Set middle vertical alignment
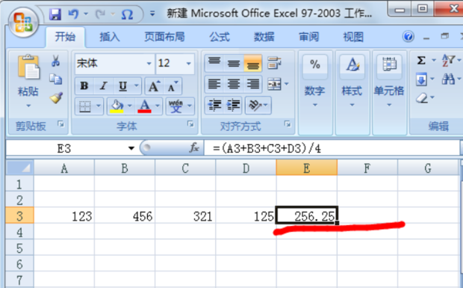Viewport: 463px width, 288px height. [x=234, y=63]
